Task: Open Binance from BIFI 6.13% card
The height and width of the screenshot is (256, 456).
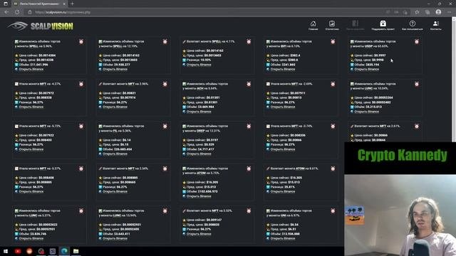Action: (x=283, y=70)
